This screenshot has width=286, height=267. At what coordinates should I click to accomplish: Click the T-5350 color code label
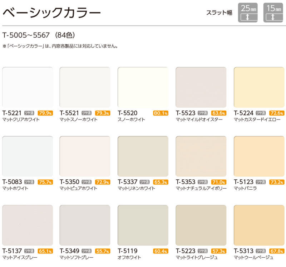click(x=69, y=182)
